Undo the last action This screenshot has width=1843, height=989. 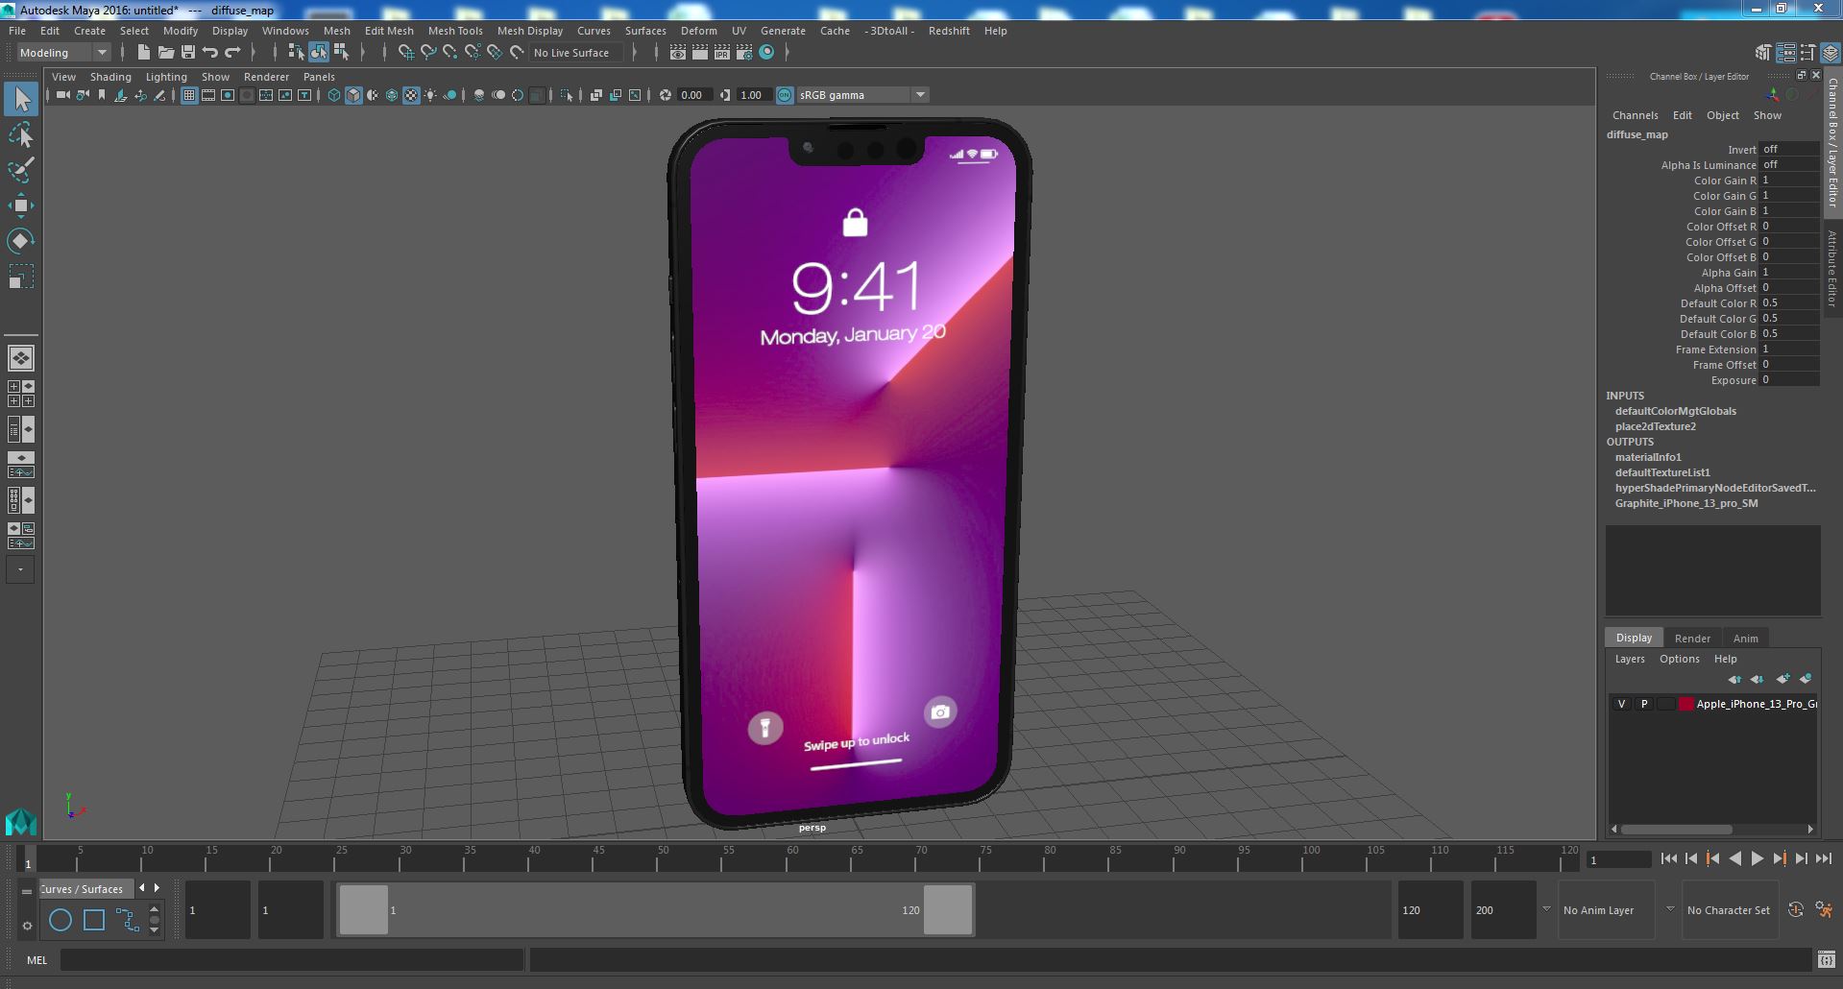pos(210,53)
